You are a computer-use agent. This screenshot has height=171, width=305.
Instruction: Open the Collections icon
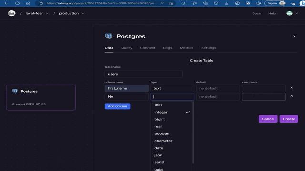(205, 3)
